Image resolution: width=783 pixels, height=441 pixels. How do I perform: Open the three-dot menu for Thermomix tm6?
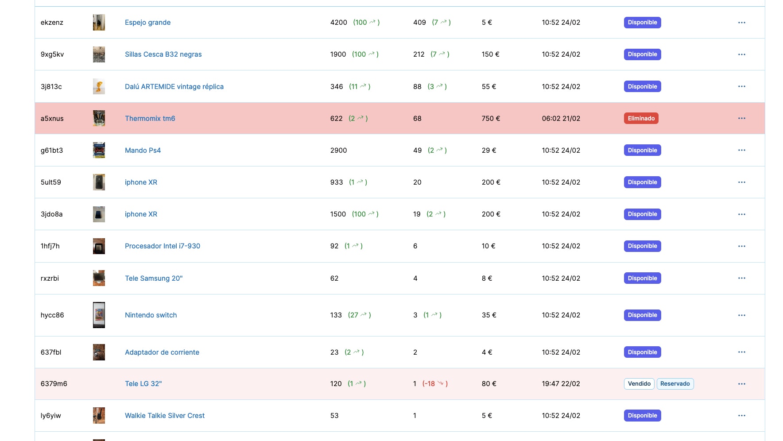tap(742, 118)
